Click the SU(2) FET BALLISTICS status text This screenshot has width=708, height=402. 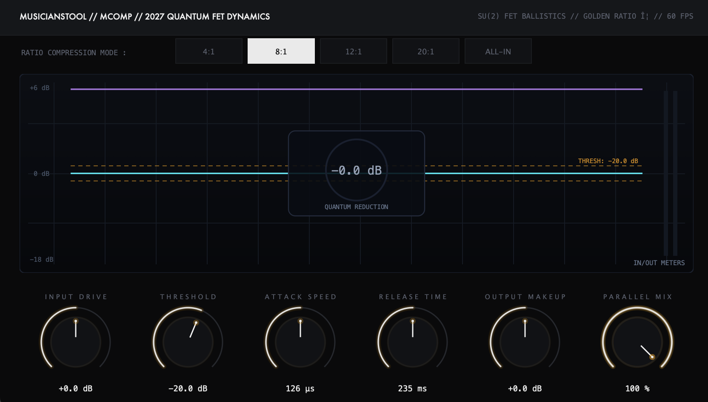tap(585, 16)
